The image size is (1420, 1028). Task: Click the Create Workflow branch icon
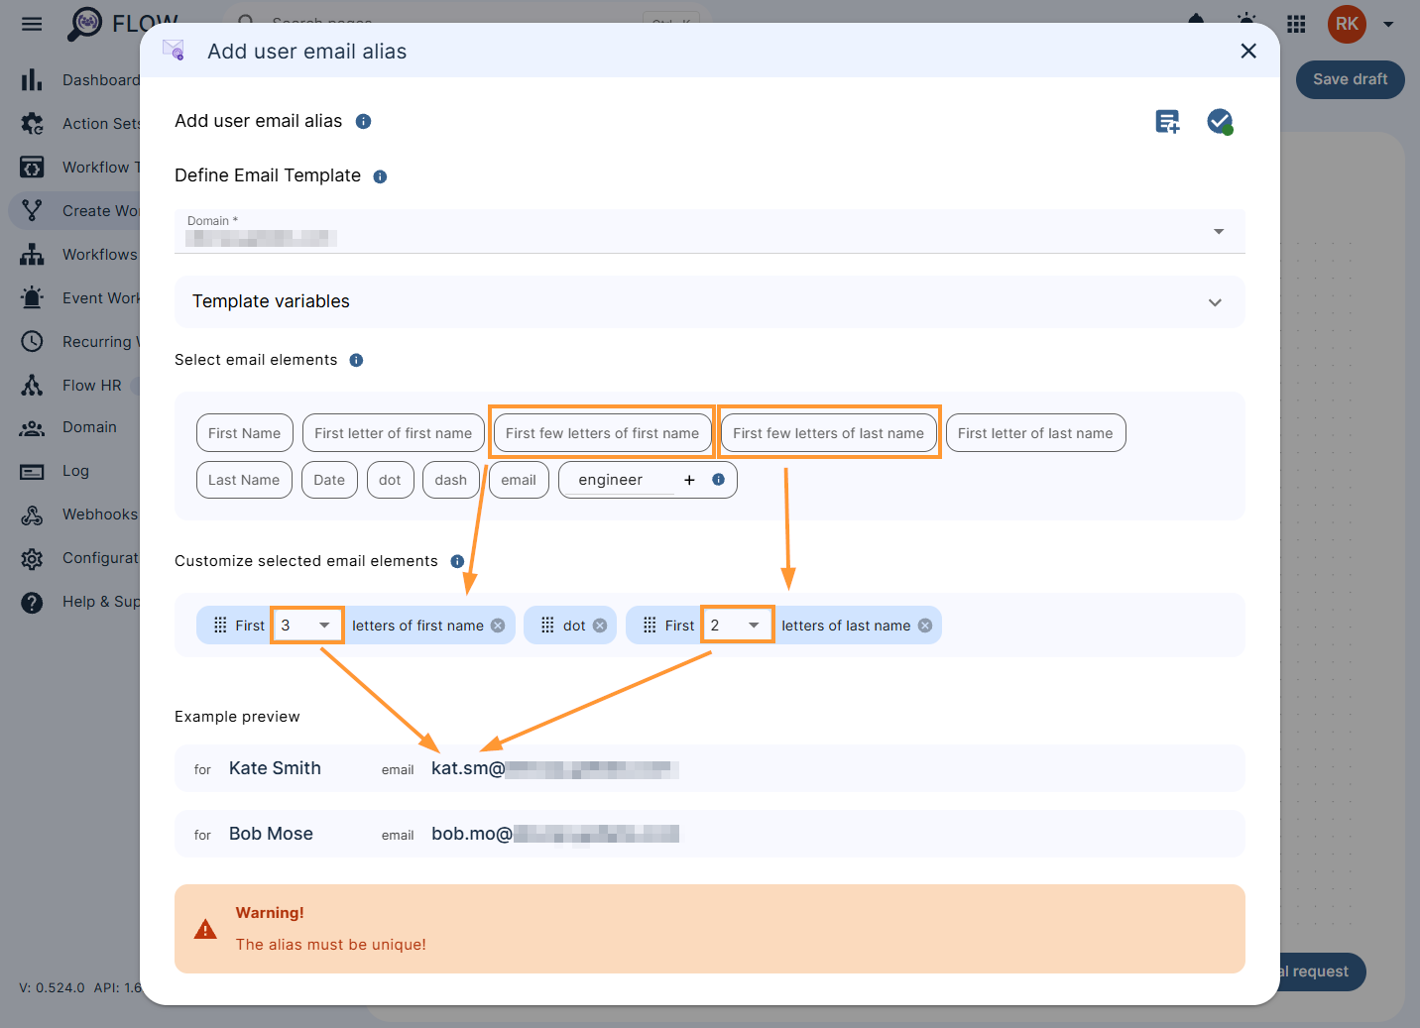pos(32,210)
